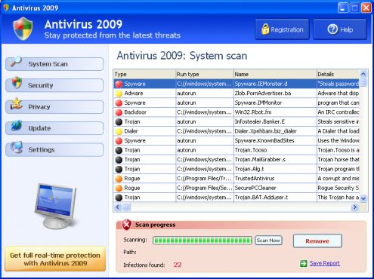
Task: Sort by the Name column header
Action: coord(275,75)
